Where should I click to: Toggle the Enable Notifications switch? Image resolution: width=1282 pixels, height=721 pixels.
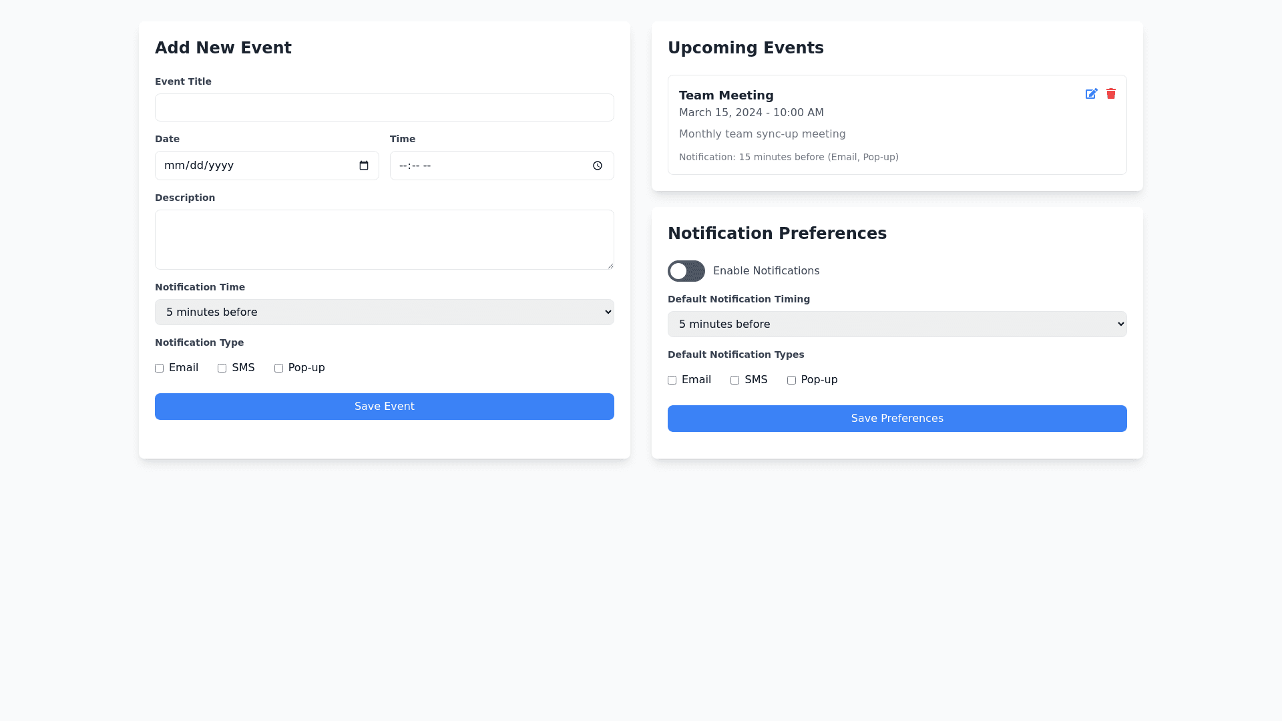click(x=686, y=271)
